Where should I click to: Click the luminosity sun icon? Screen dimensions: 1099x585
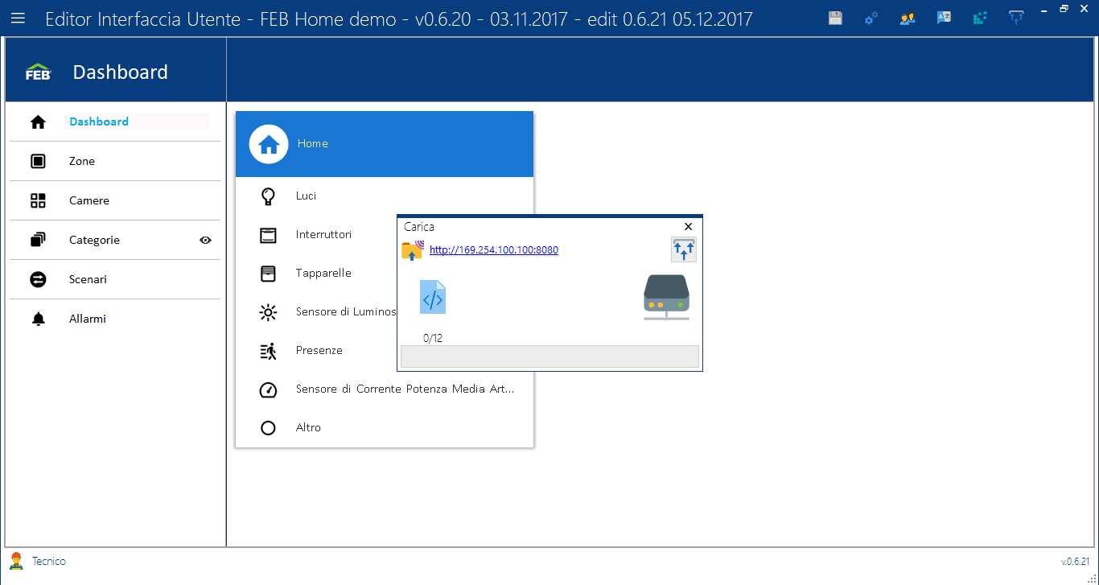click(268, 312)
